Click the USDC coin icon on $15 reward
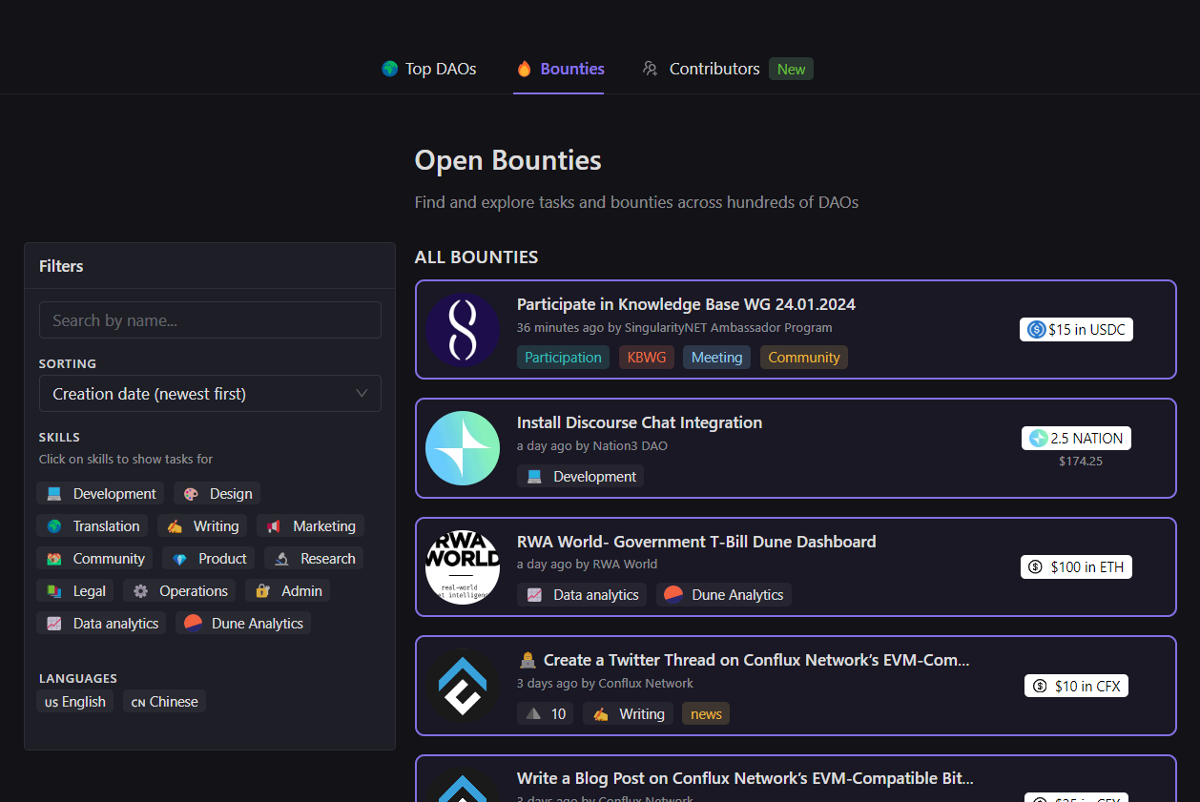This screenshot has height=802, width=1200. coord(1036,330)
